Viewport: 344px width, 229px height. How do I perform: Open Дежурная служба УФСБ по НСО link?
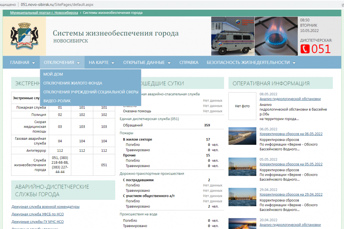point(38,214)
